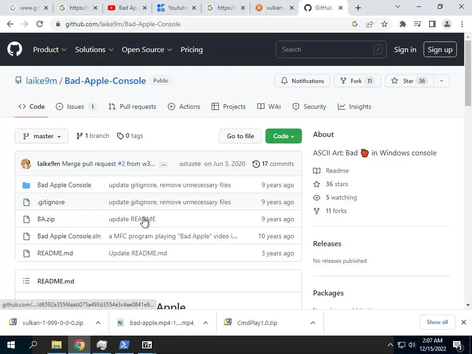Click the Sign in link
Image resolution: width=472 pixels, height=354 pixels.
[x=405, y=50]
